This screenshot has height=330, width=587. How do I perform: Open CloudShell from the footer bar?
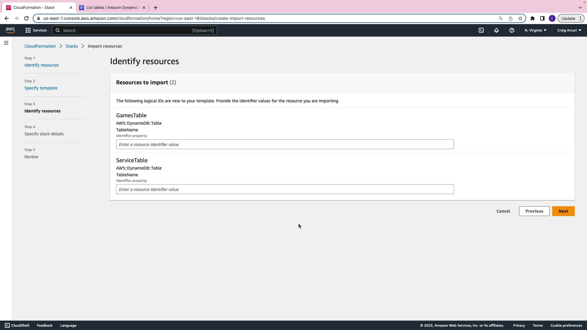[17, 325]
